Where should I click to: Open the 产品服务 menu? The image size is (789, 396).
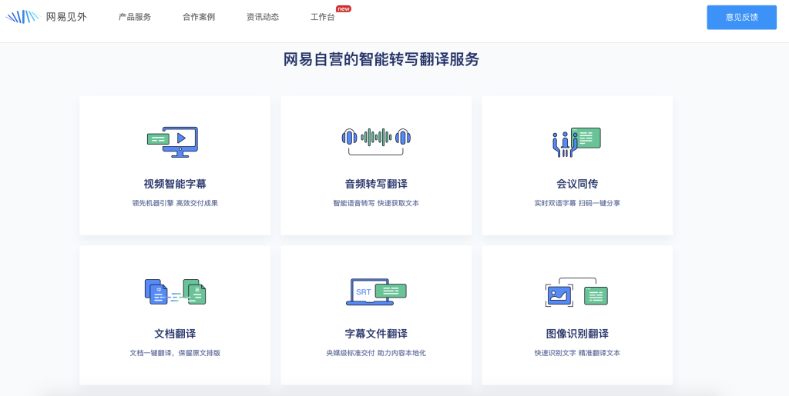click(135, 17)
